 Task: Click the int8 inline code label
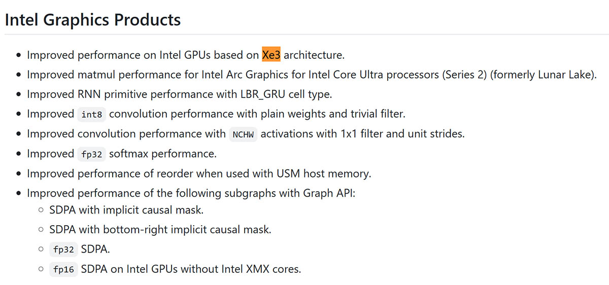[91, 114]
